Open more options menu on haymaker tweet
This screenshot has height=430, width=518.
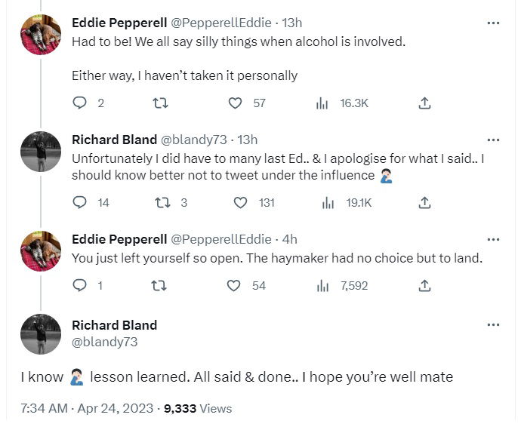click(x=493, y=239)
